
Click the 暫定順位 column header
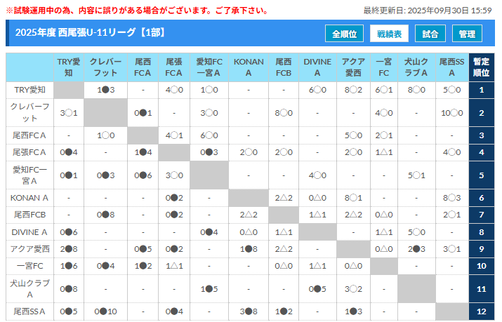click(481, 67)
